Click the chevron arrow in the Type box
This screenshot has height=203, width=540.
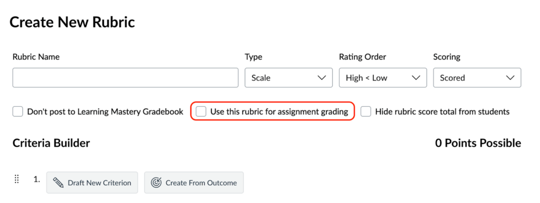[321, 78]
